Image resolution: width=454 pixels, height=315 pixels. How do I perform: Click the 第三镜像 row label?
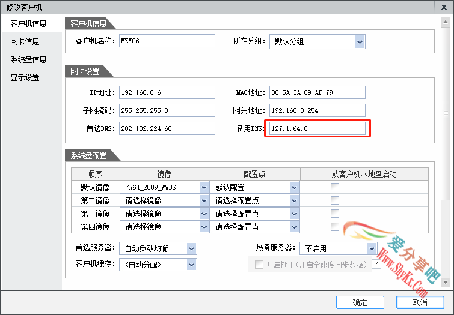coord(95,214)
